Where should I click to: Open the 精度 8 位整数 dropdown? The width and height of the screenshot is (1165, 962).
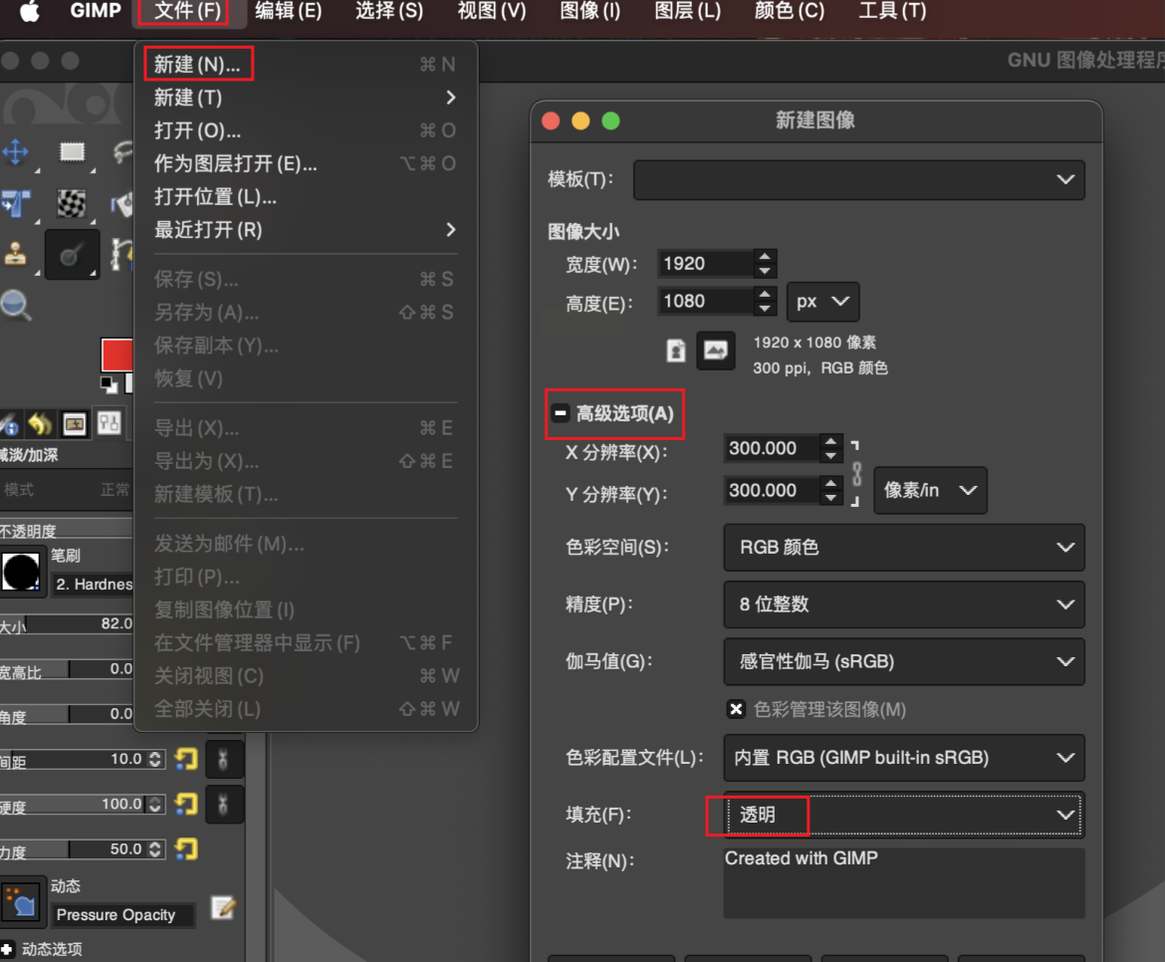[x=903, y=604]
